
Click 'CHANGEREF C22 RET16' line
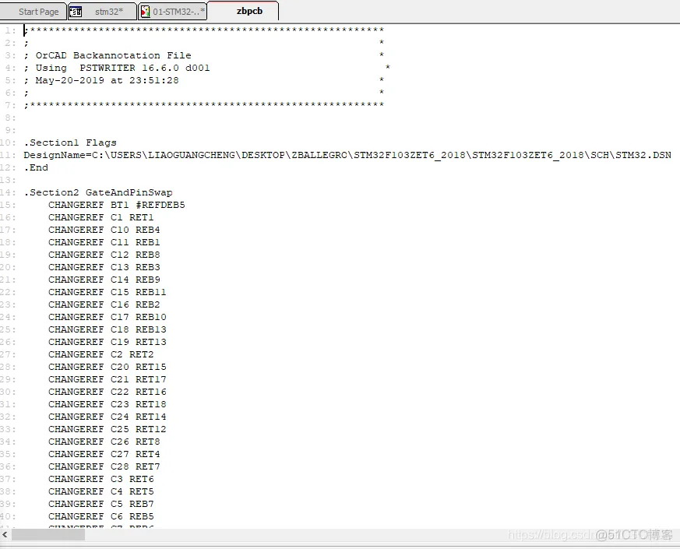(x=107, y=392)
